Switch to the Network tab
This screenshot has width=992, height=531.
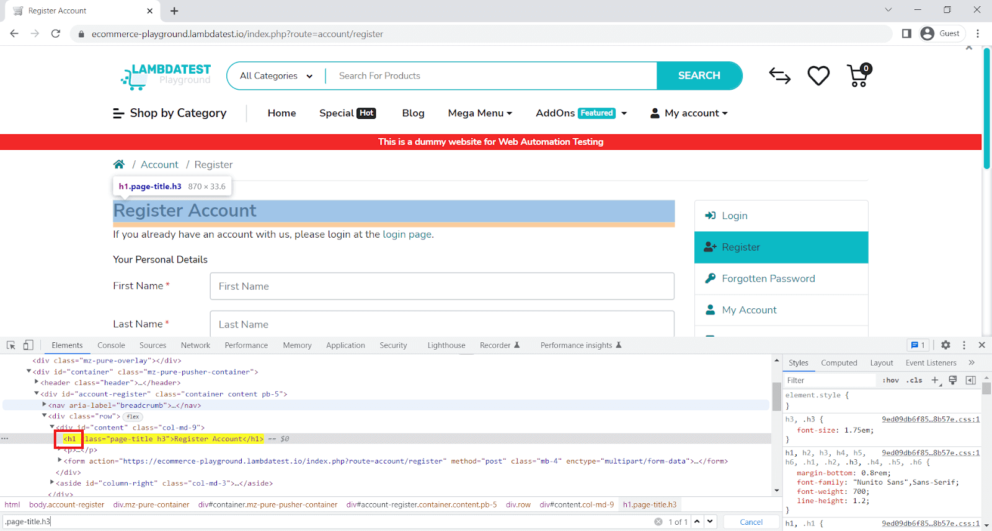[x=195, y=345]
